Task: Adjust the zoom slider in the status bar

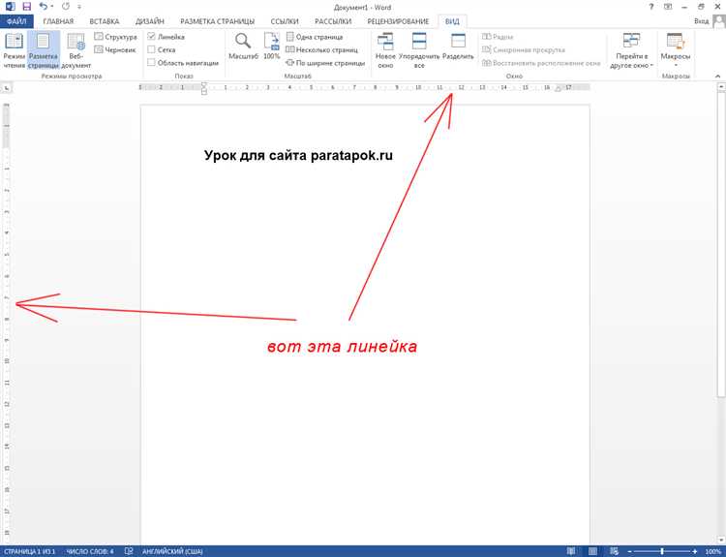Action: coord(662,551)
